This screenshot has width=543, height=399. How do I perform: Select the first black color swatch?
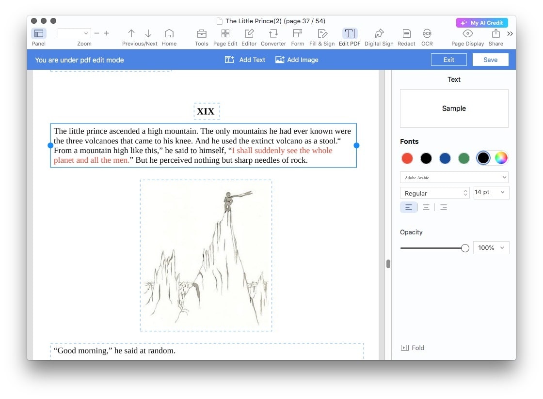point(426,158)
